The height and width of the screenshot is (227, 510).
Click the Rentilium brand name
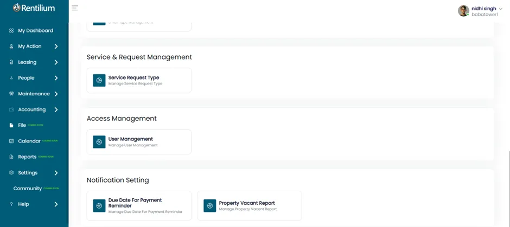click(39, 8)
